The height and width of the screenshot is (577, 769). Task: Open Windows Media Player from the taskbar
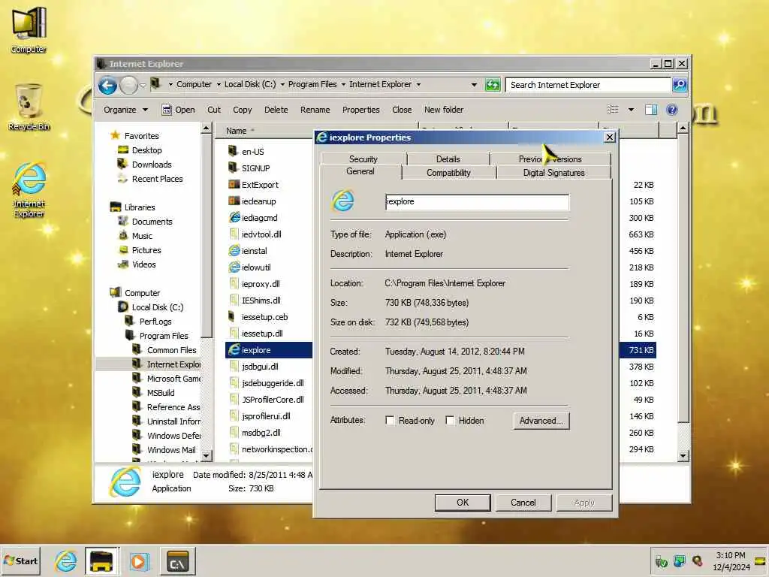139,560
